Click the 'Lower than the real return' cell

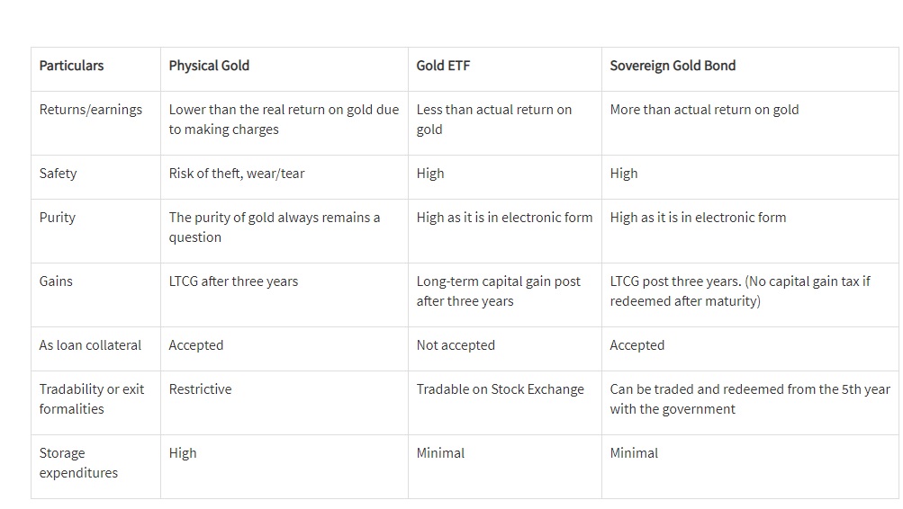[x=283, y=120]
